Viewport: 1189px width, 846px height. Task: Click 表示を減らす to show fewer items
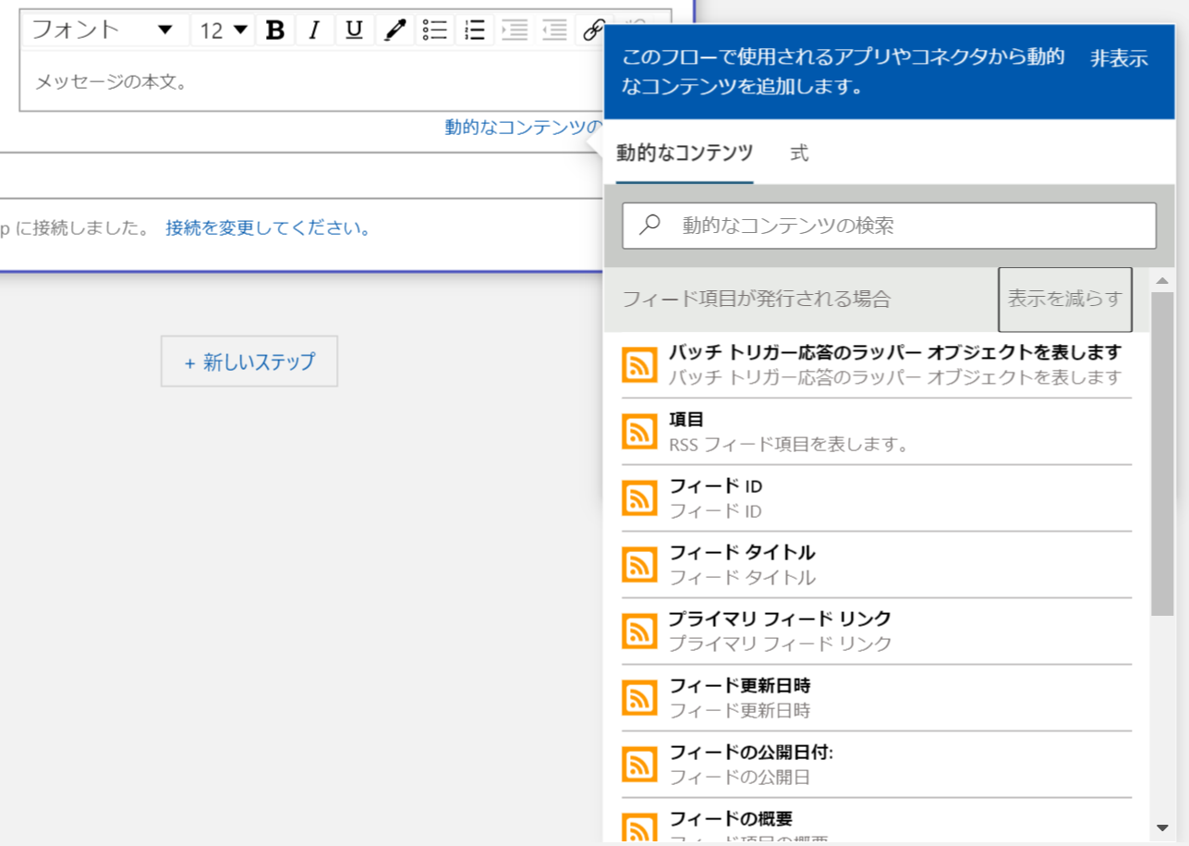point(1065,300)
